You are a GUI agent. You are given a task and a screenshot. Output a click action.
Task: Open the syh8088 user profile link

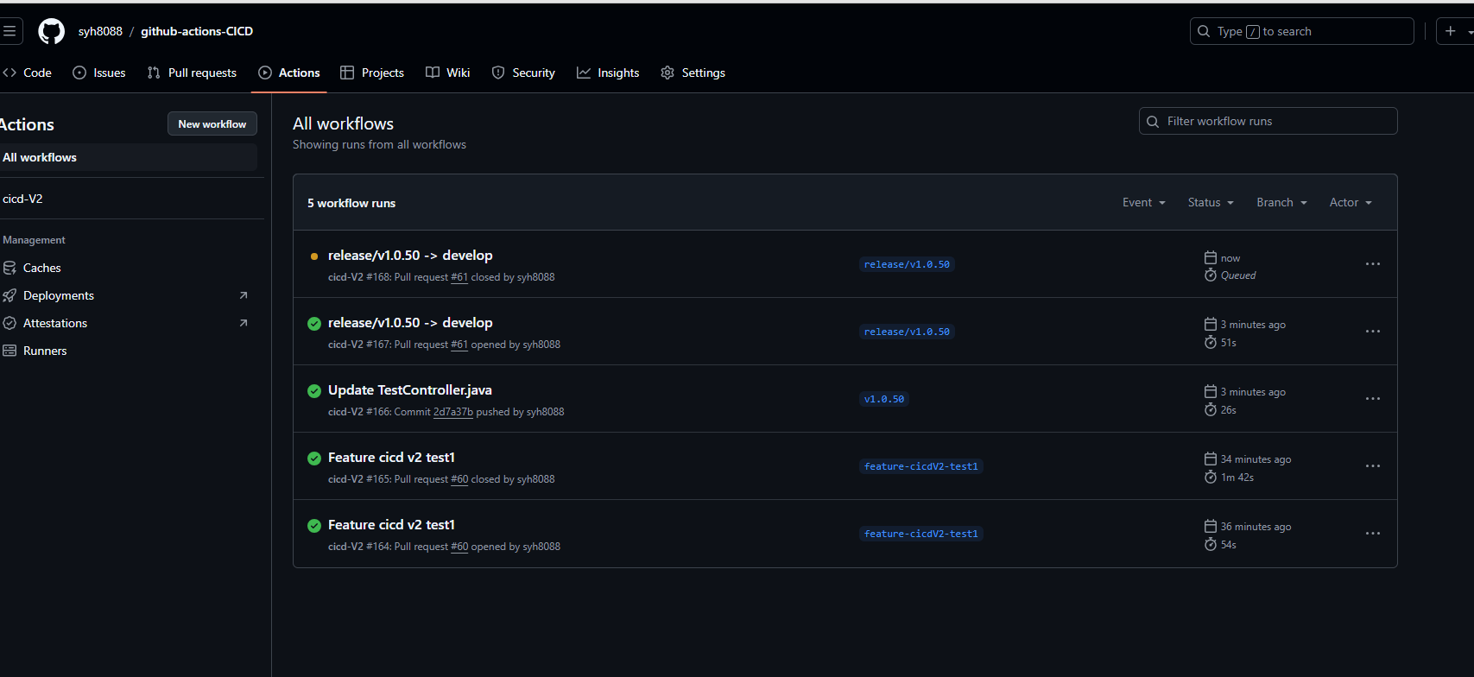pos(100,31)
